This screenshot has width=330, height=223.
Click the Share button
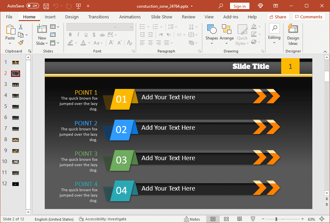[277, 17]
